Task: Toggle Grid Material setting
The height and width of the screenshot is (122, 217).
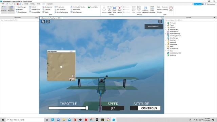Action: pyautogui.click(x=139, y=9)
